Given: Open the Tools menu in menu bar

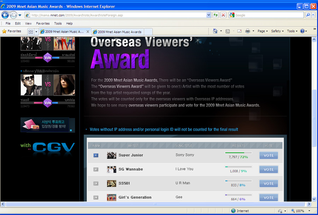Looking at the screenshot, I should pyautogui.click(x=58, y=24).
